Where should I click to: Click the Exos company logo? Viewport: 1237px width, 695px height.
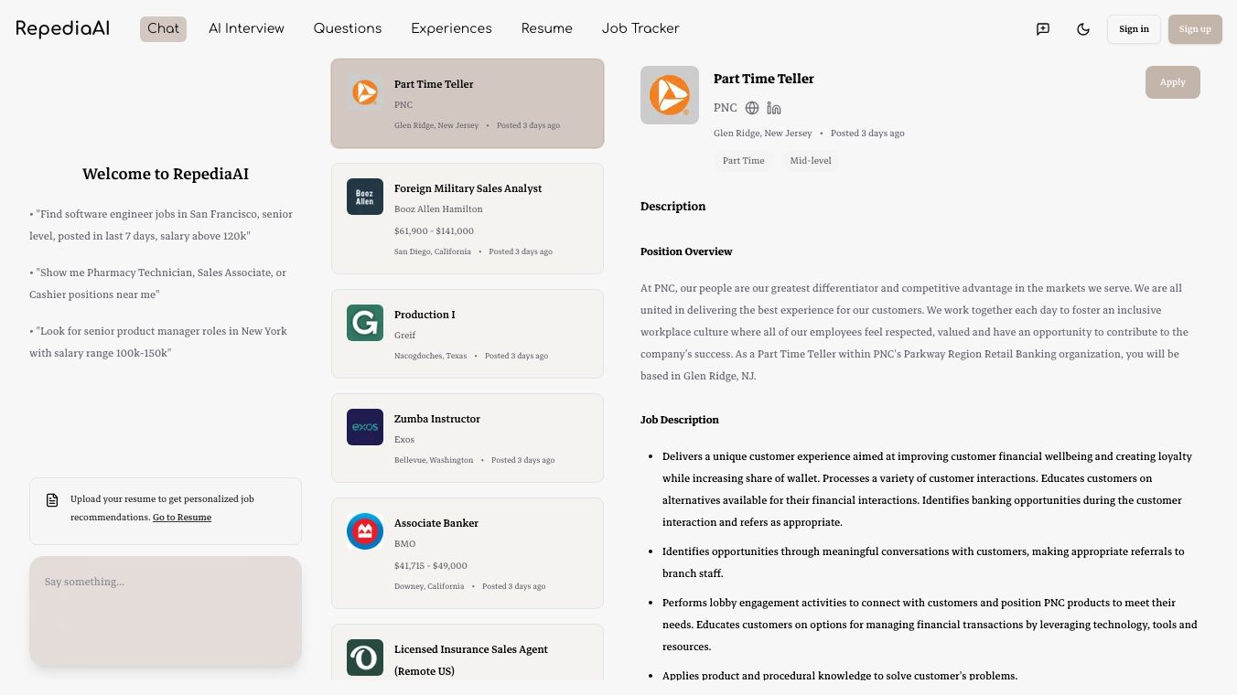tap(365, 427)
